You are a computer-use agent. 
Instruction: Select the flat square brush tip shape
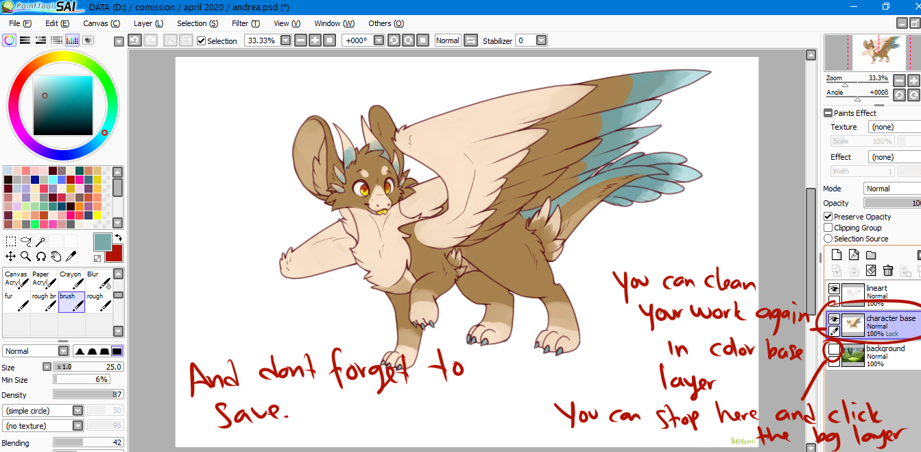point(117,351)
